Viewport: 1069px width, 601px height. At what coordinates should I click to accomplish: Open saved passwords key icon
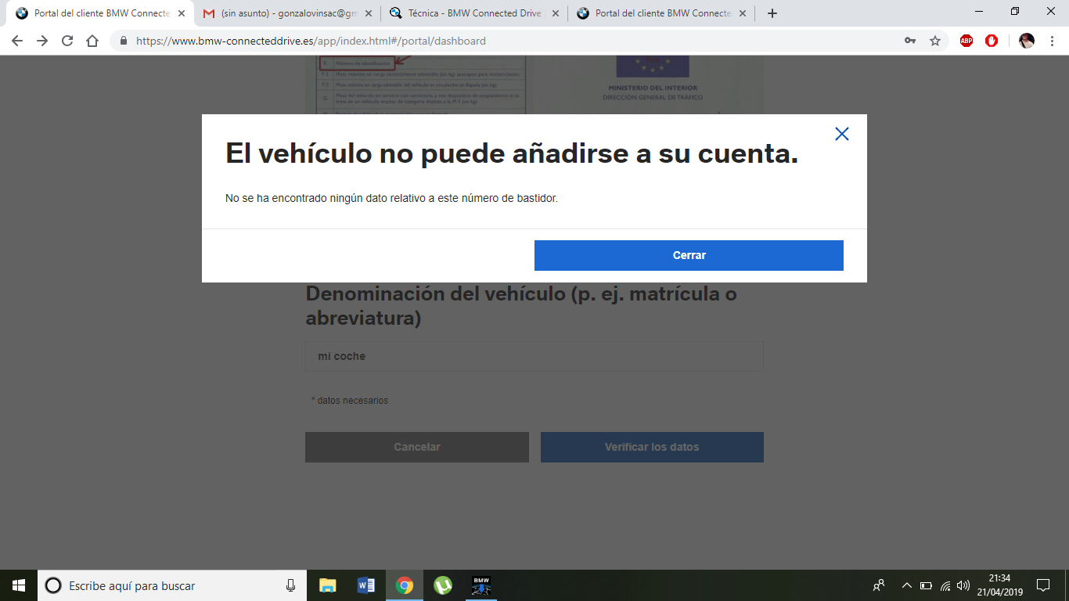910,41
